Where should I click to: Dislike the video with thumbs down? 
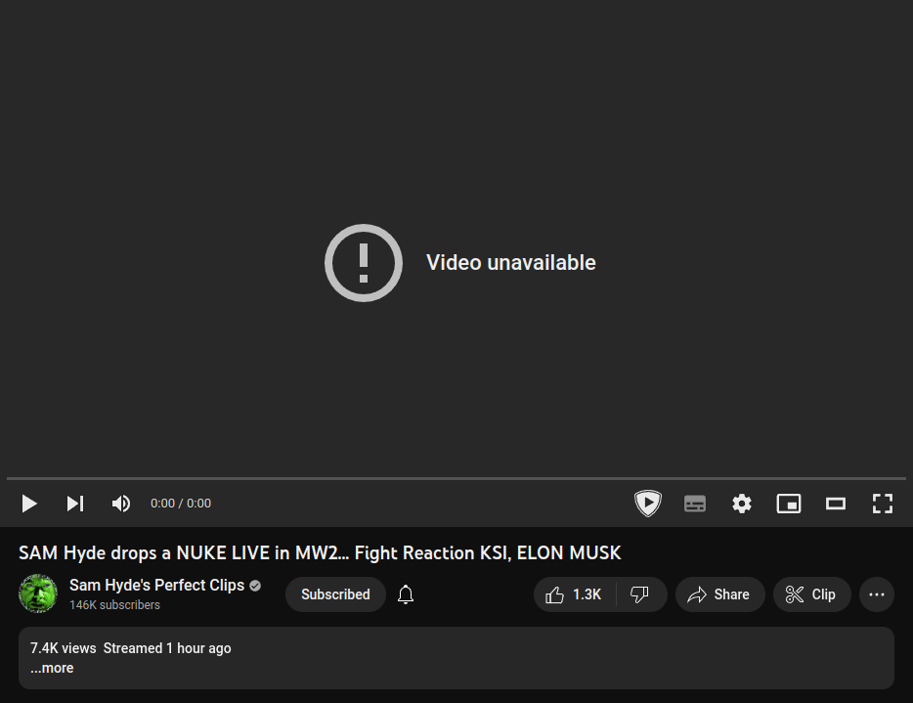[x=640, y=594]
